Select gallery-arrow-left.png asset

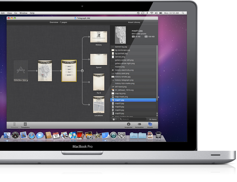[133, 60]
